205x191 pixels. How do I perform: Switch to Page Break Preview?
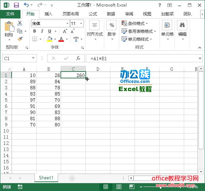pos(132,187)
